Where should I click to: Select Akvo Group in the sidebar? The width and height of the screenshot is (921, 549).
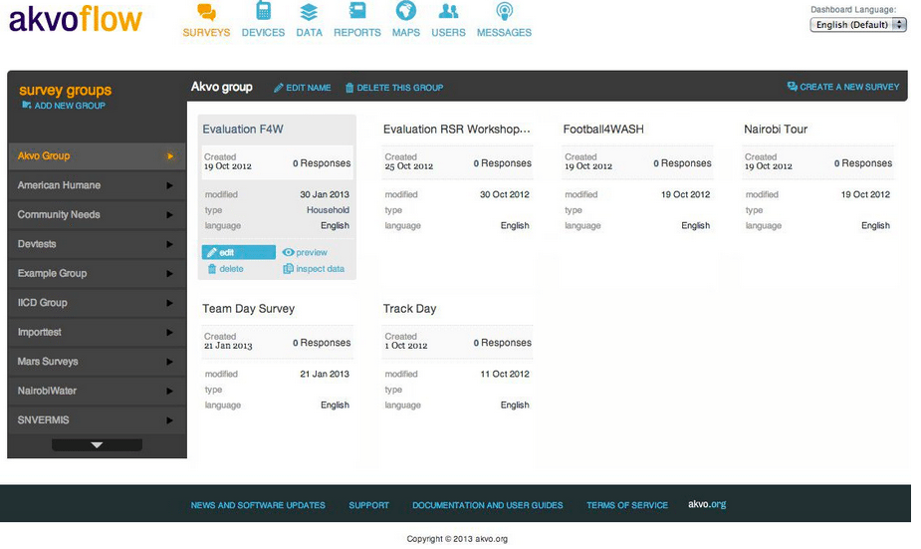pyautogui.click(x=97, y=155)
